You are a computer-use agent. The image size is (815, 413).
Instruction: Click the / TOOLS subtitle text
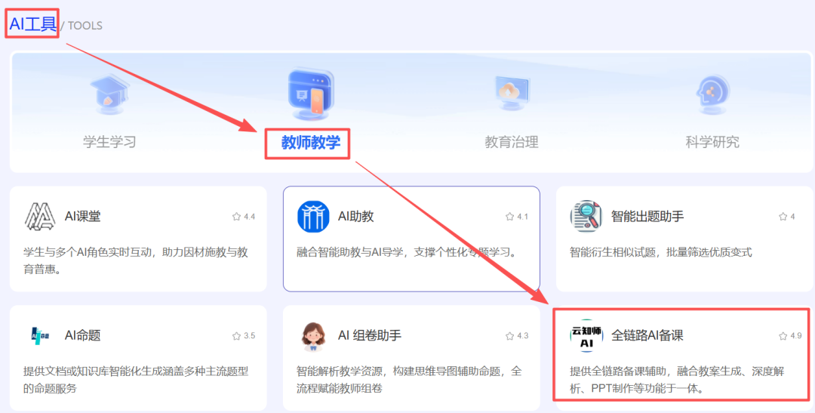[x=81, y=26]
